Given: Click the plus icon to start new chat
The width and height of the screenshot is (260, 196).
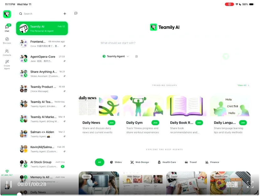Looking at the screenshot, I should pyautogui.click(x=65, y=14).
